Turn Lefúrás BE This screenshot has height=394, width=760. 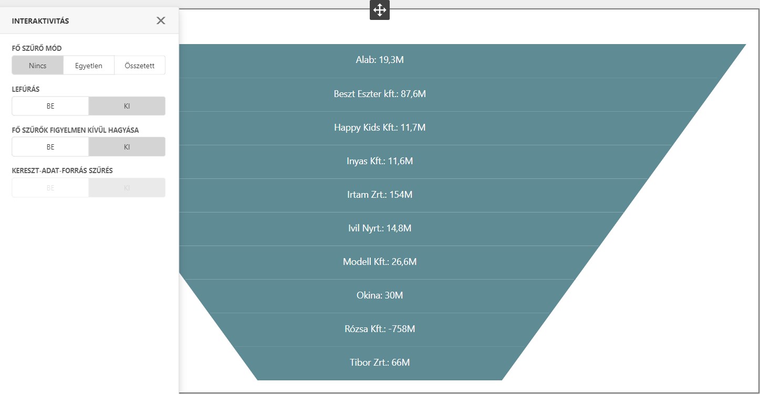coord(50,106)
